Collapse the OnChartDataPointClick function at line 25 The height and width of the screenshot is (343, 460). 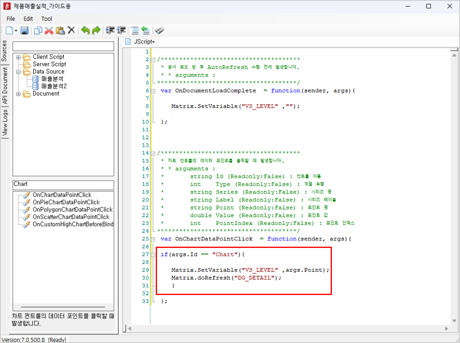pos(153,239)
